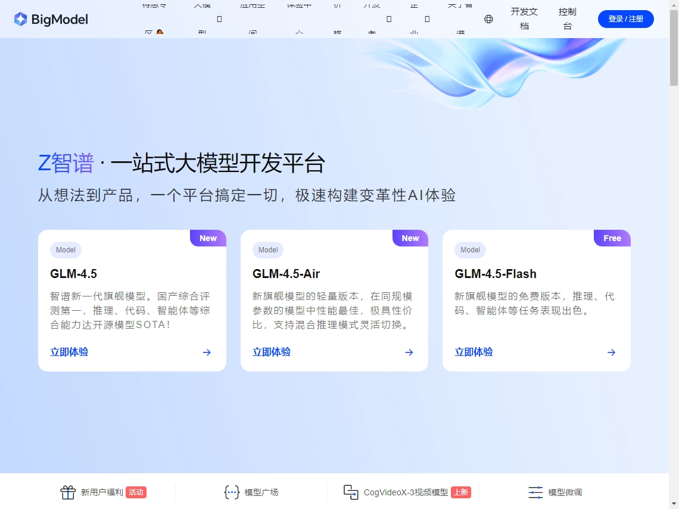Image resolution: width=679 pixels, height=509 pixels.
Task: Click the Free badge on GLM-4.5-Flash card
Action: (x=612, y=238)
